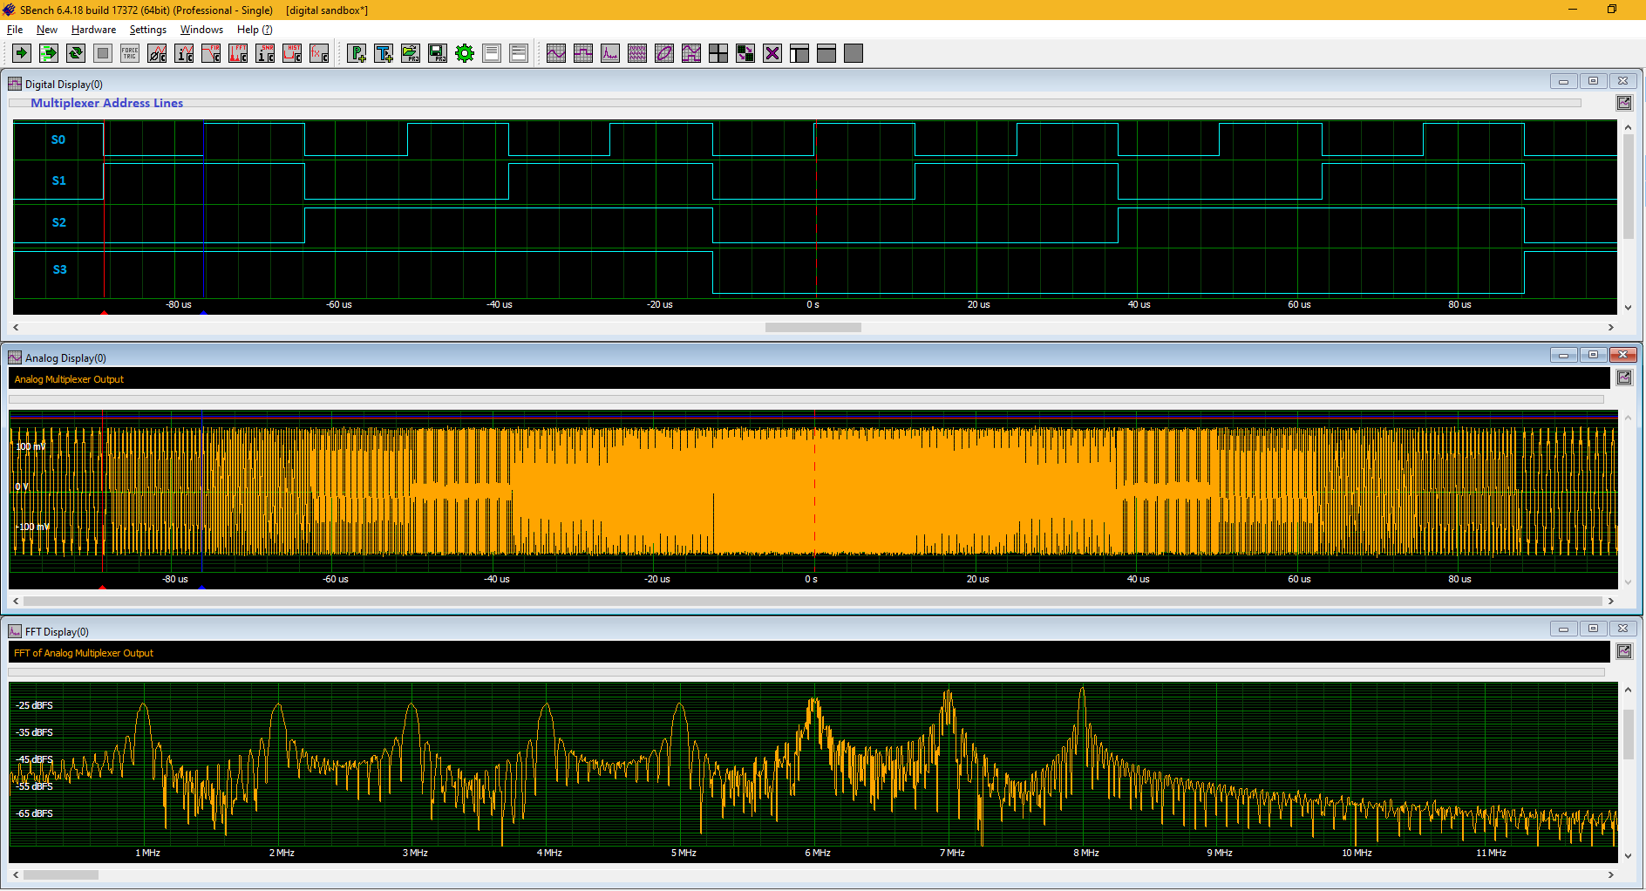This screenshot has height=891, width=1646.
Task: Click the stop acquisition button
Action: point(103,53)
